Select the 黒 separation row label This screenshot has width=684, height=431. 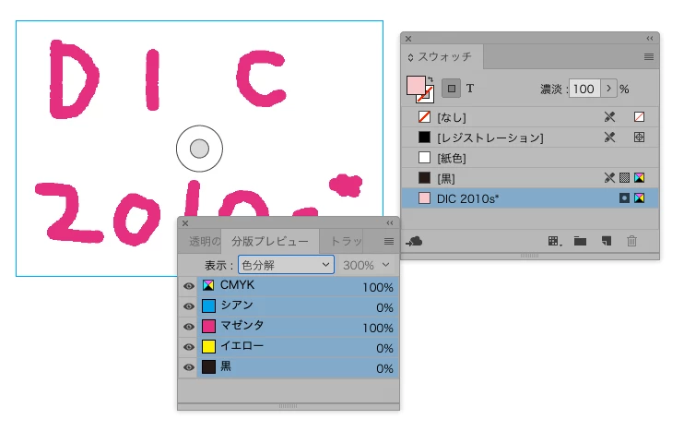(x=226, y=366)
